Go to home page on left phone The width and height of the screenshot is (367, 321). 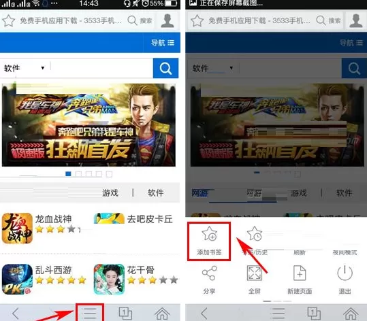[162, 314]
